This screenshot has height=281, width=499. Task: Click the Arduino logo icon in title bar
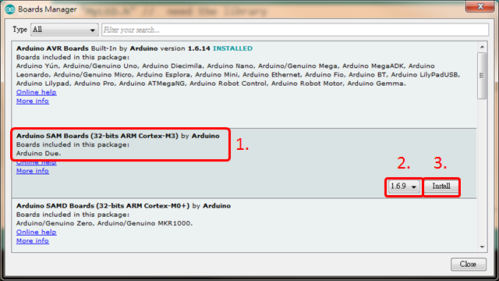10,9
